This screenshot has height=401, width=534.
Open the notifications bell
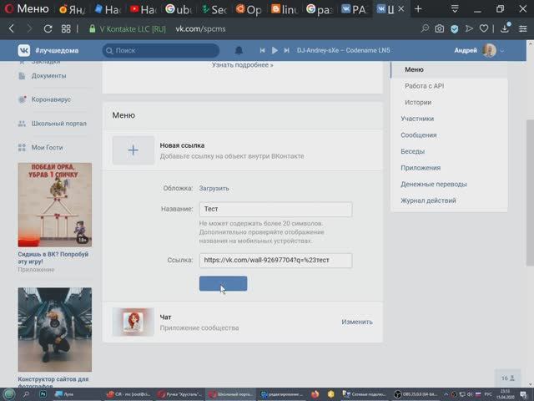click(239, 50)
